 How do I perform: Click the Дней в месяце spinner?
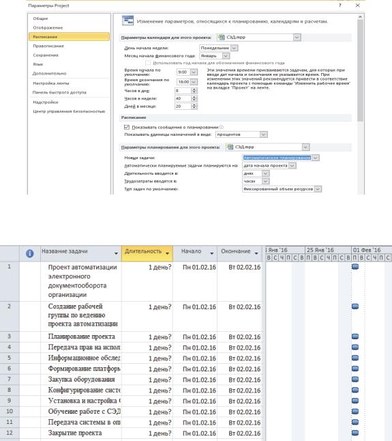[x=194, y=106]
